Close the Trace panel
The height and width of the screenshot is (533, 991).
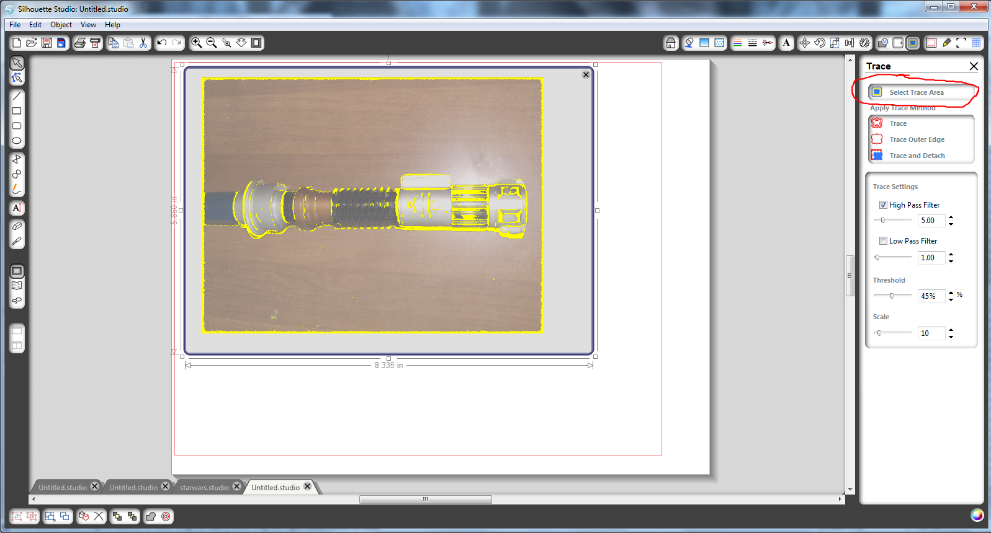(974, 66)
